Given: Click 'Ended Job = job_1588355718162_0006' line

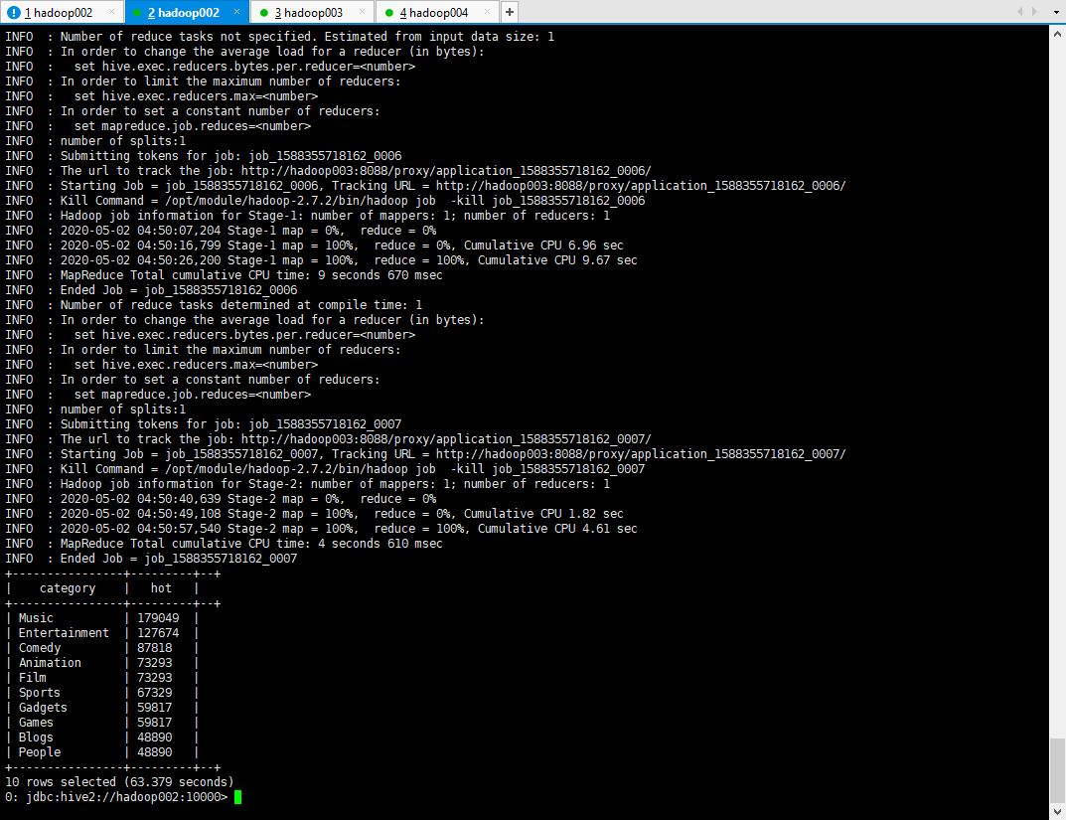Looking at the screenshot, I should (151, 289).
